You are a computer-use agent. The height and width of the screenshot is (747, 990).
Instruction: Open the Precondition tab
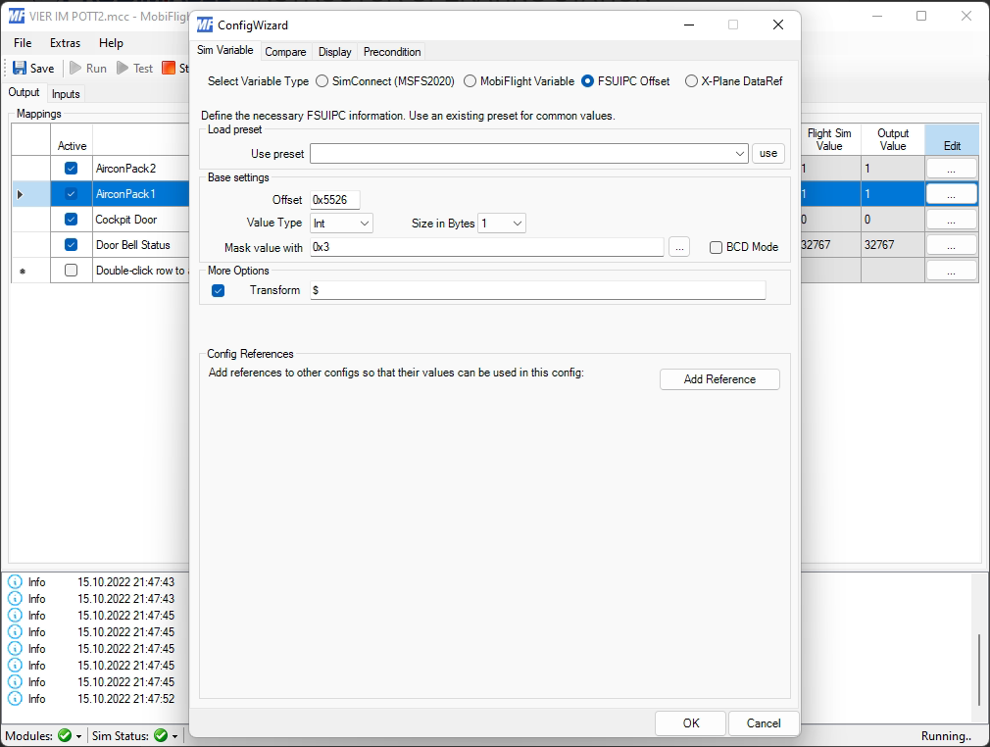pyautogui.click(x=392, y=52)
